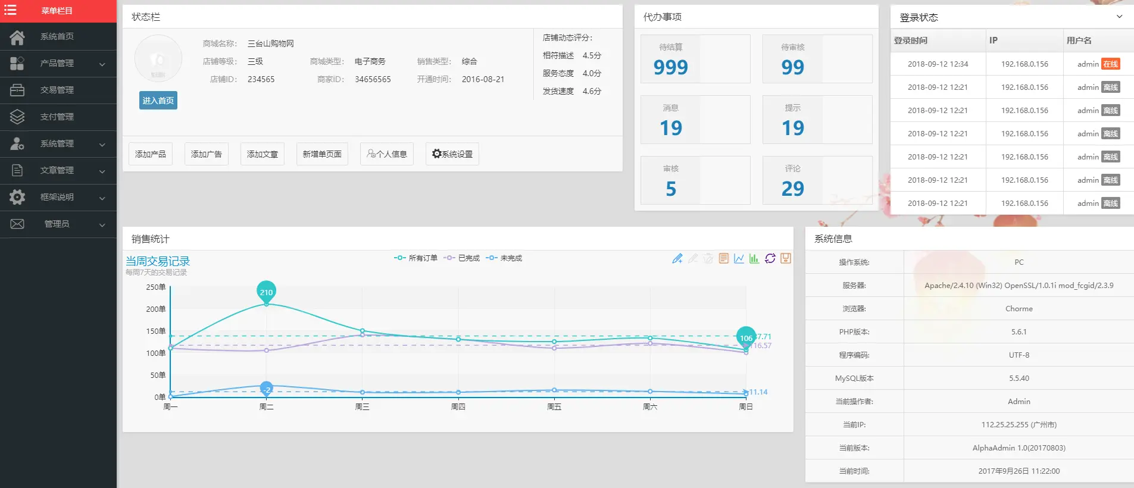
Task: Collapse the 登录状态 panel chevron
Action: [x=1119, y=17]
